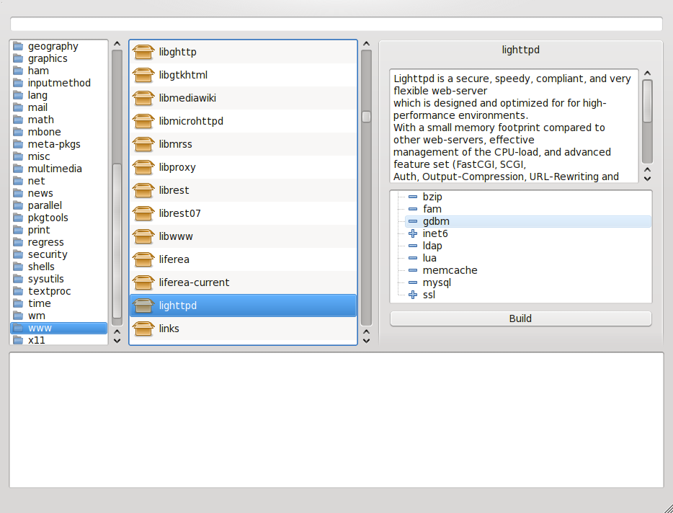Click the sysutils folder icon
Image resolution: width=673 pixels, height=513 pixels.
tap(18, 279)
